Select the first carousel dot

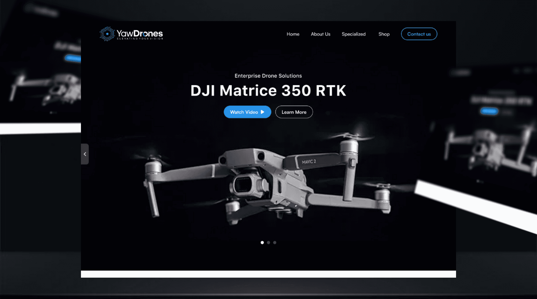(262, 243)
